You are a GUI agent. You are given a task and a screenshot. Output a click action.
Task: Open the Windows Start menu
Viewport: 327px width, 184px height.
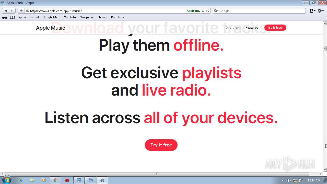point(7,180)
